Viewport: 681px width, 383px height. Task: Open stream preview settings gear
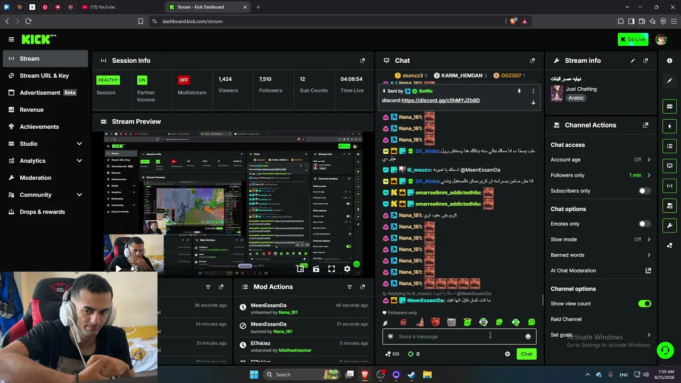347,269
